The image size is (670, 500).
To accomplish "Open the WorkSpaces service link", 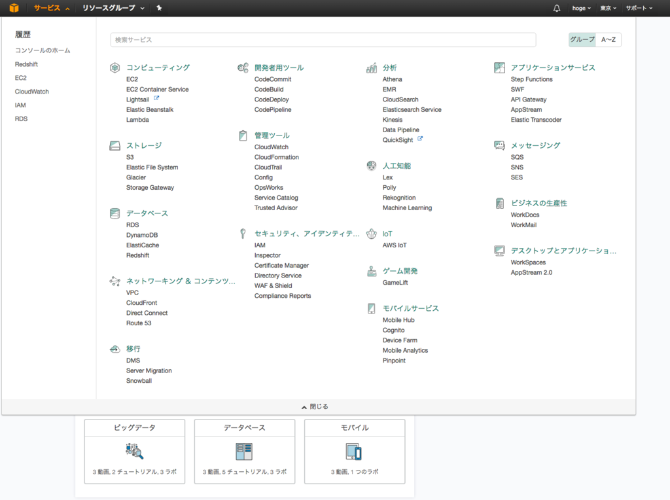I will click(x=528, y=262).
